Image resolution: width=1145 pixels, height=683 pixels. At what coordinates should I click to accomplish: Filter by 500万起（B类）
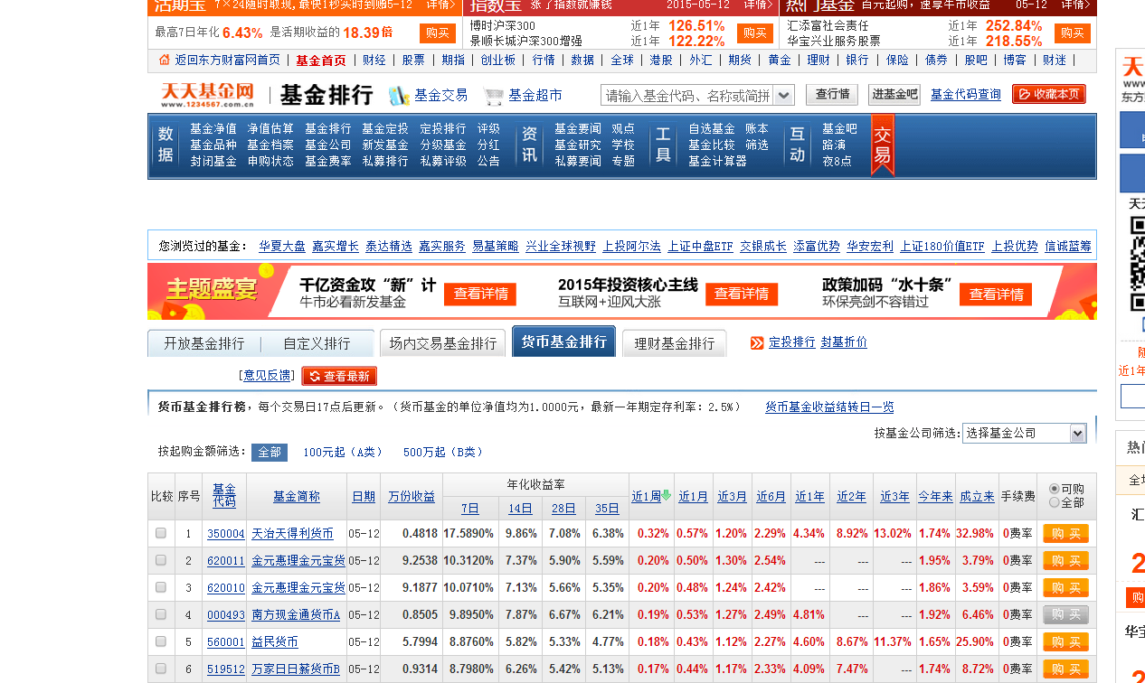[443, 452]
